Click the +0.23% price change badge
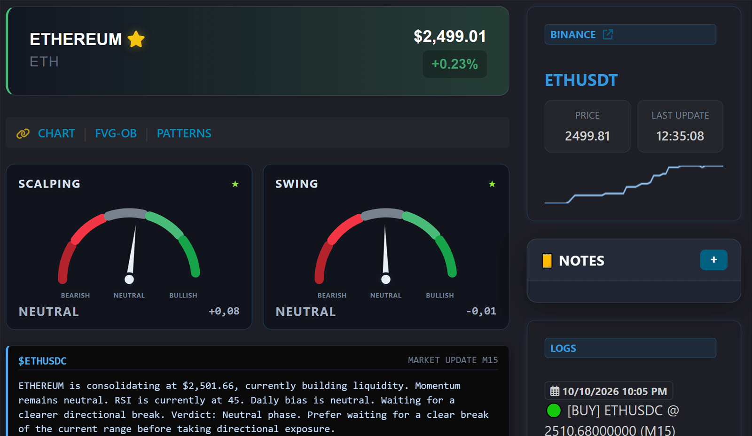 pos(454,64)
